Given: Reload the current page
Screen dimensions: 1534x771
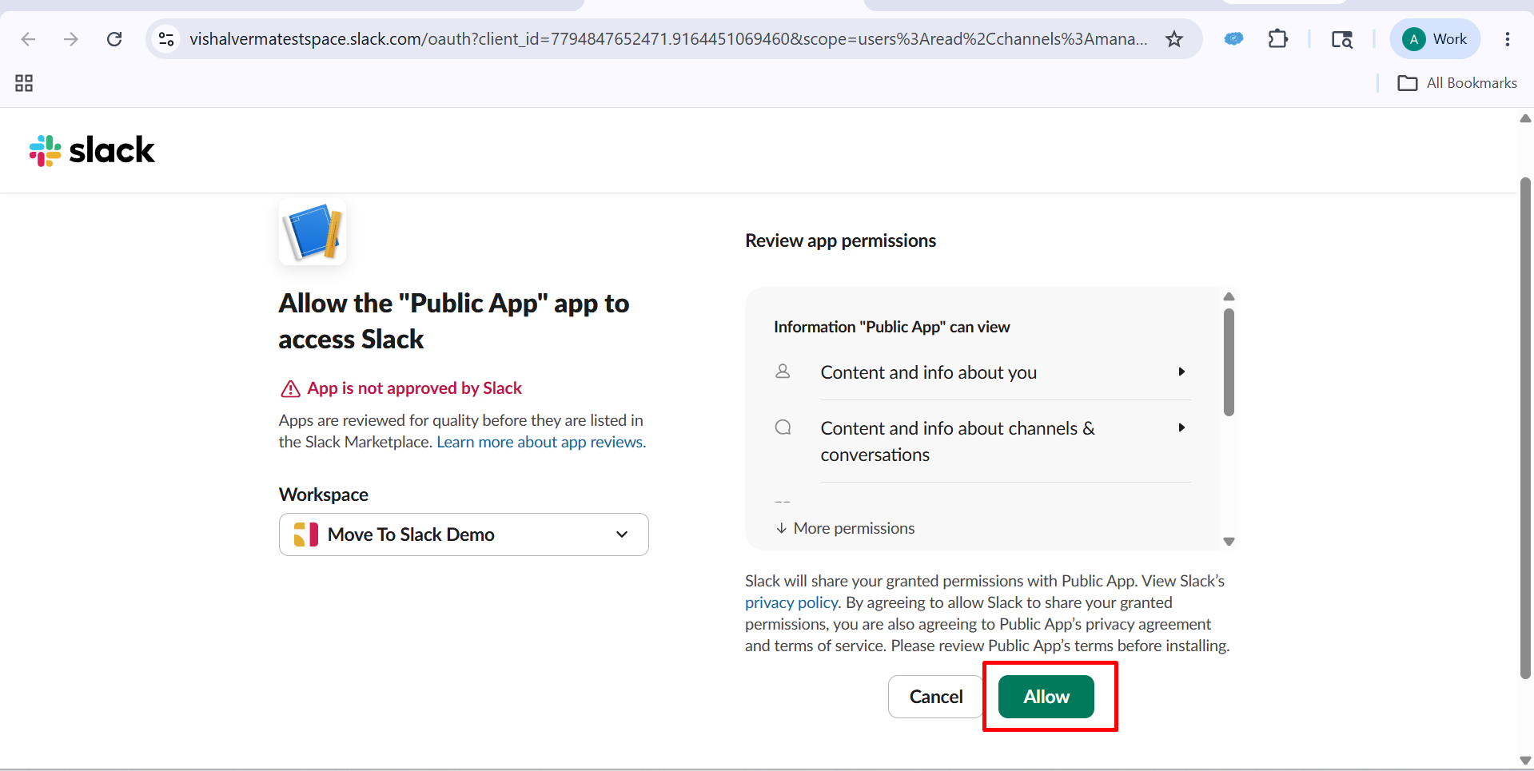Looking at the screenshot, I should click(x=114, y=39).
